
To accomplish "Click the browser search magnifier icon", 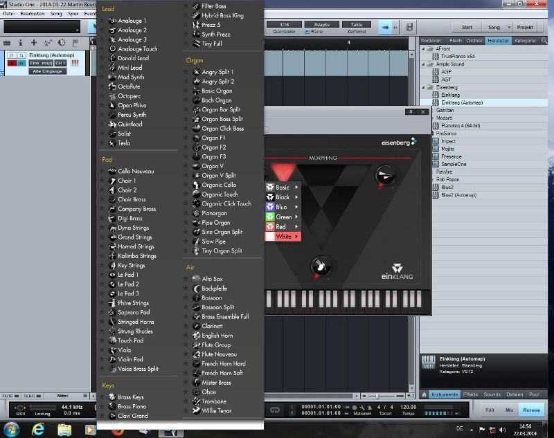I will [544, 41].
